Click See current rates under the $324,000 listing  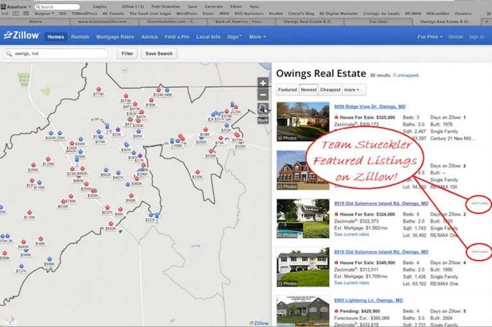(352, 234)
